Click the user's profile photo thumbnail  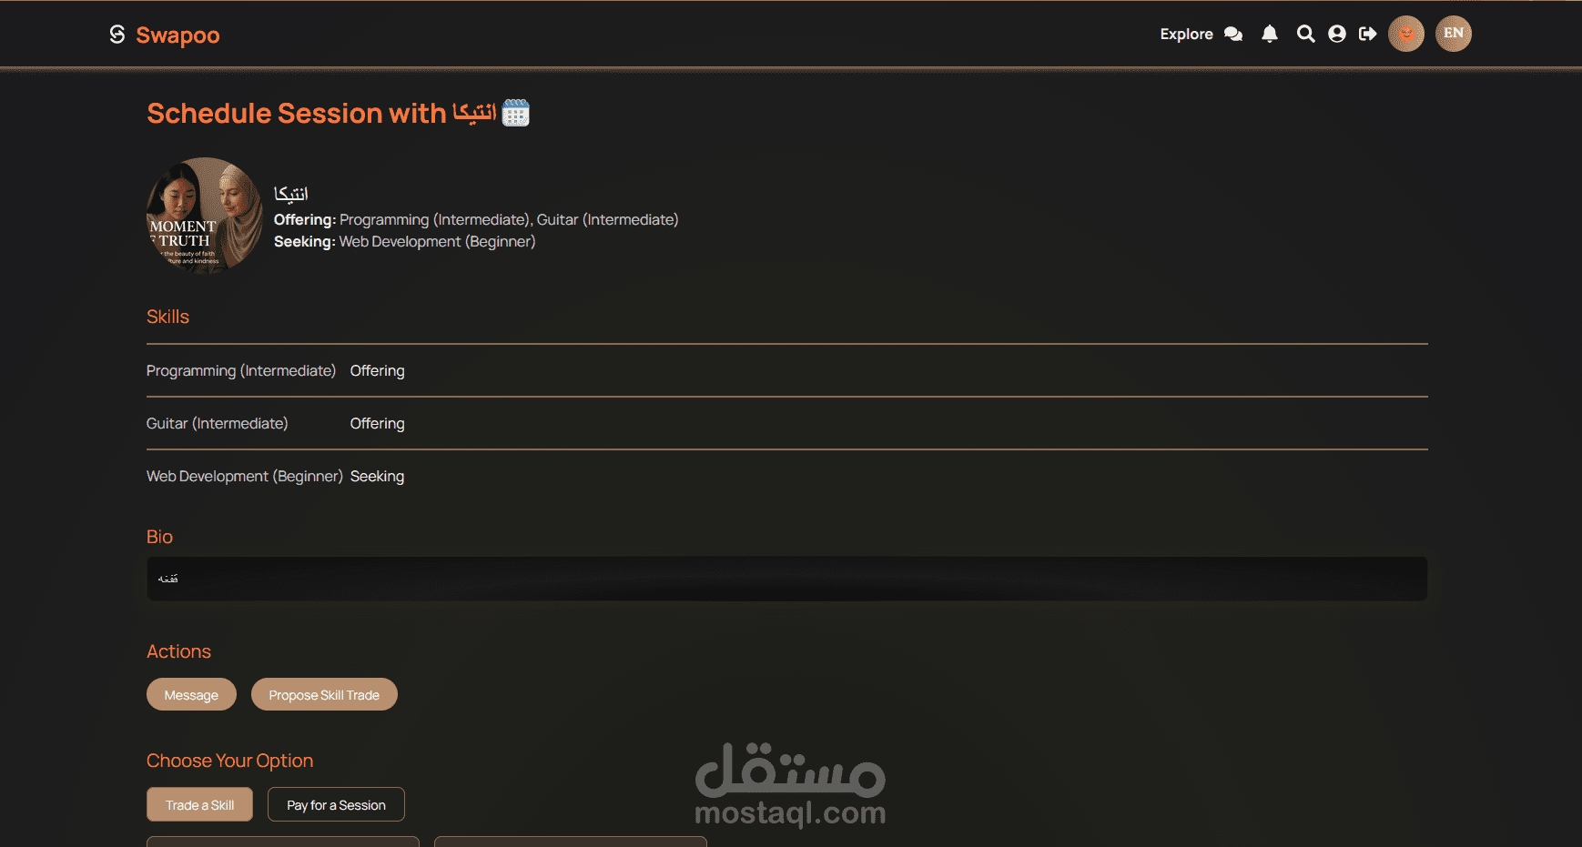205,216
